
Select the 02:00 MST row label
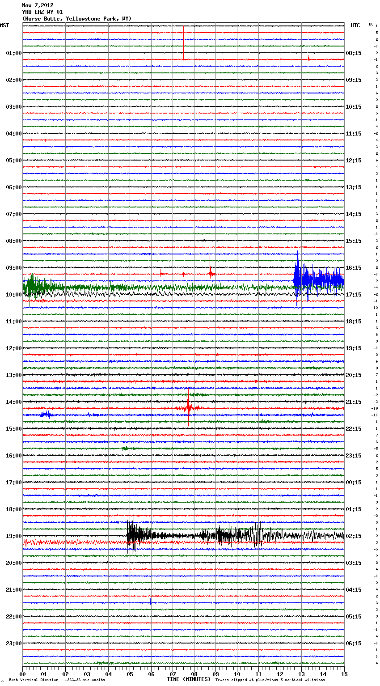pos(14,80)
